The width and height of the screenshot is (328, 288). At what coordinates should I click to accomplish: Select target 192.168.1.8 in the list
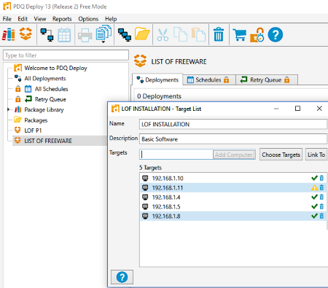(233, 216)
